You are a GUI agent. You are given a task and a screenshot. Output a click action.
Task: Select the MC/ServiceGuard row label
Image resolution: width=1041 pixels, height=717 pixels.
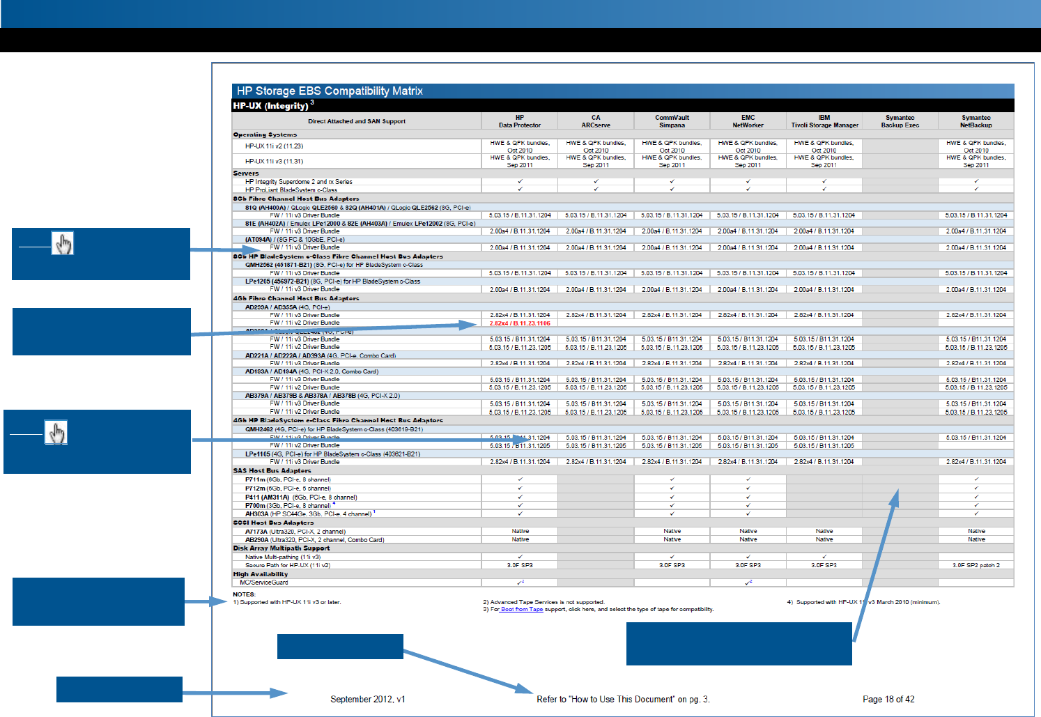click(x=264, y=583)
